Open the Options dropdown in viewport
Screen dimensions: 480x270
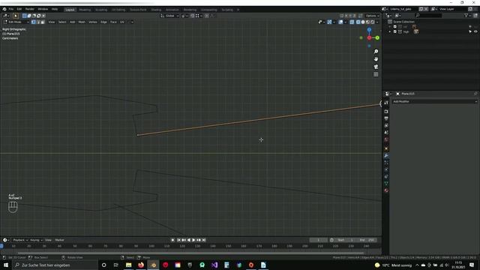click(372, 16)
